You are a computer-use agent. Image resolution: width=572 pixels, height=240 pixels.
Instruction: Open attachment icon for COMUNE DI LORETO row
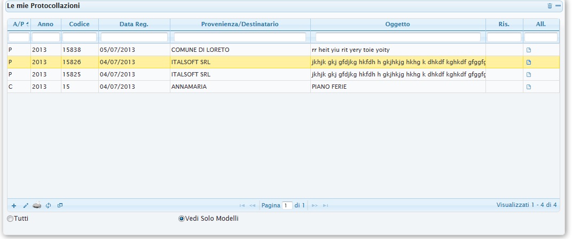pos(529,50)
